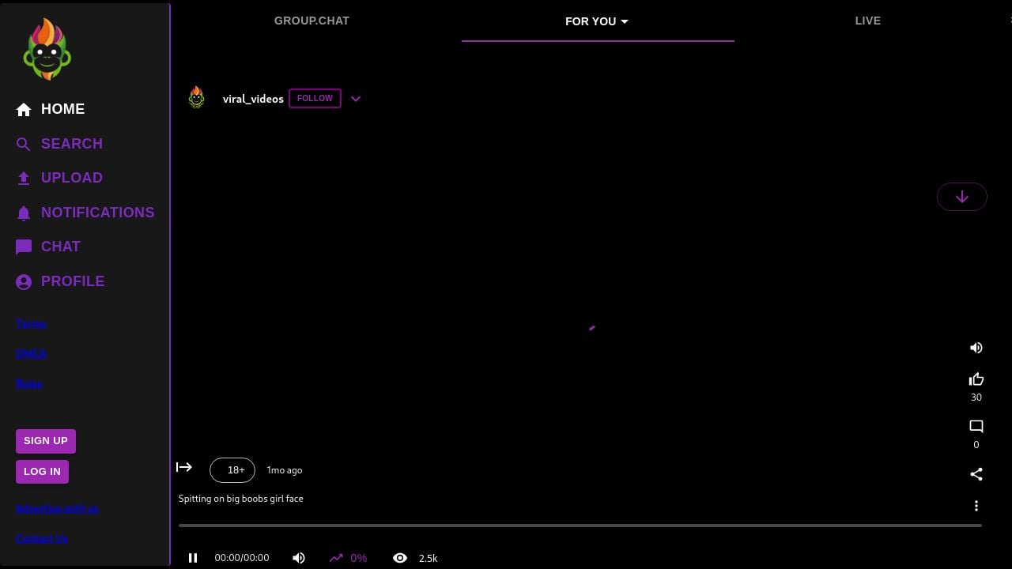Click the SIGN UP button
This screenshot has width=1012, height=569.
click(x=46, y=441)
